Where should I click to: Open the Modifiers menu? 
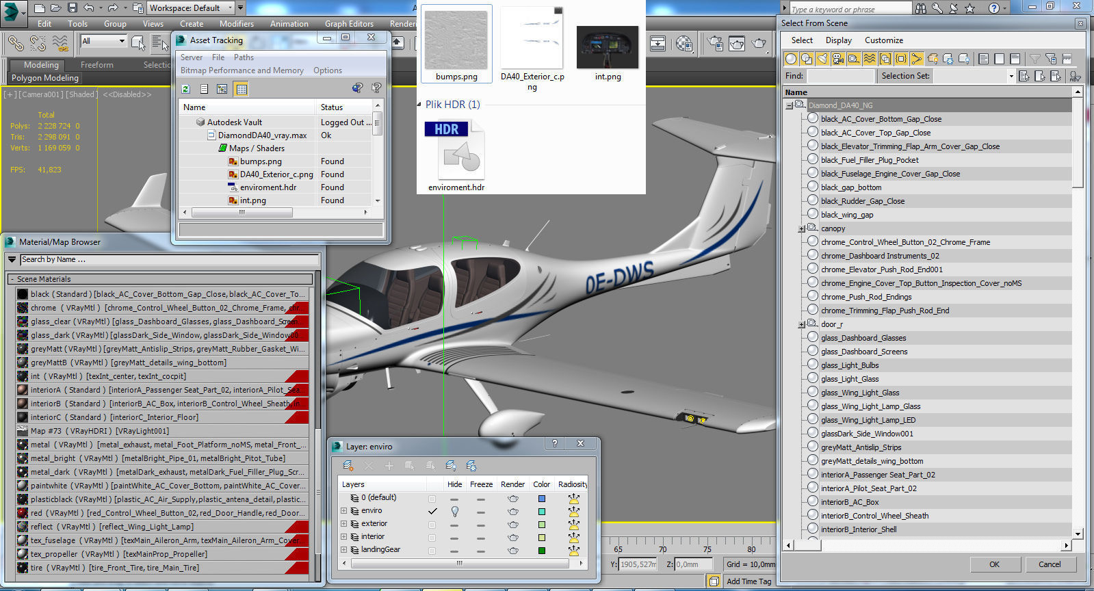tap(237, 24)
